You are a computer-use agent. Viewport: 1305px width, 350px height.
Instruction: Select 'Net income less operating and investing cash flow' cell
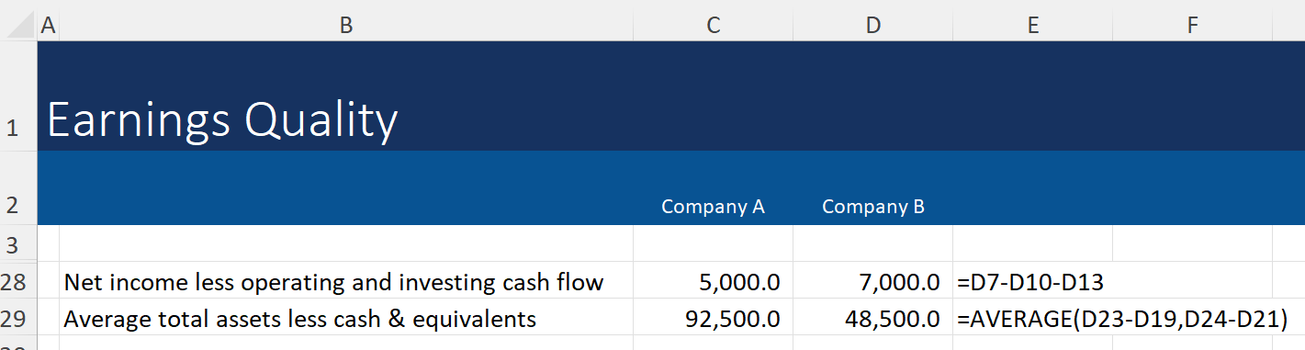346,280
